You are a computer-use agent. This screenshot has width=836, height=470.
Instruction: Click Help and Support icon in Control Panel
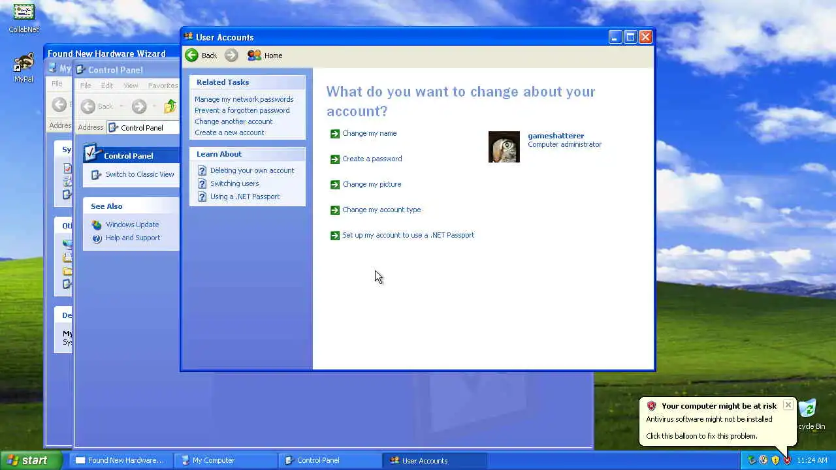tap(97, 238)
